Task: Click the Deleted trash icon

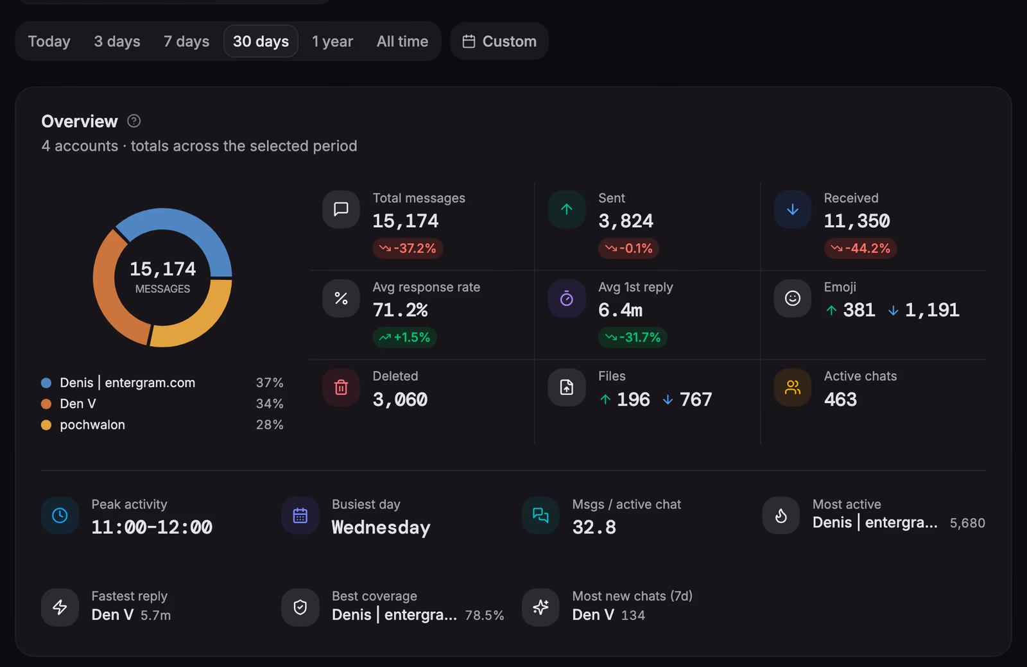Action: coord(341,388)
